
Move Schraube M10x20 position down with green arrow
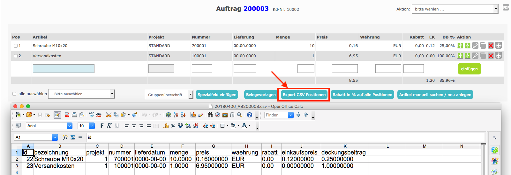[x=460, y=45]
